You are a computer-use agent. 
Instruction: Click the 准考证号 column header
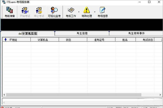coord(101,40)
